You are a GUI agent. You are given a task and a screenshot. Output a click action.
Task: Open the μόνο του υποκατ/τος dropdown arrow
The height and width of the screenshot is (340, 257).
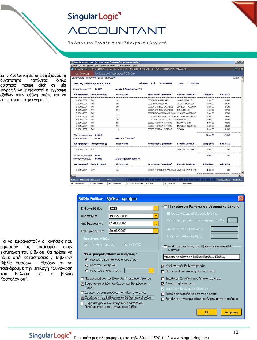click(x=152, y=271)
